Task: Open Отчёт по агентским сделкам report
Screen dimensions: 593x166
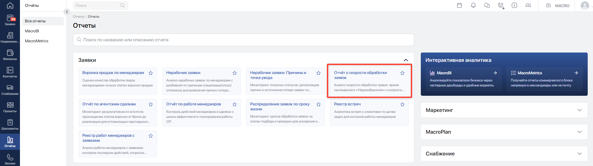Action: pyautogui.click(x=109, y=104)
